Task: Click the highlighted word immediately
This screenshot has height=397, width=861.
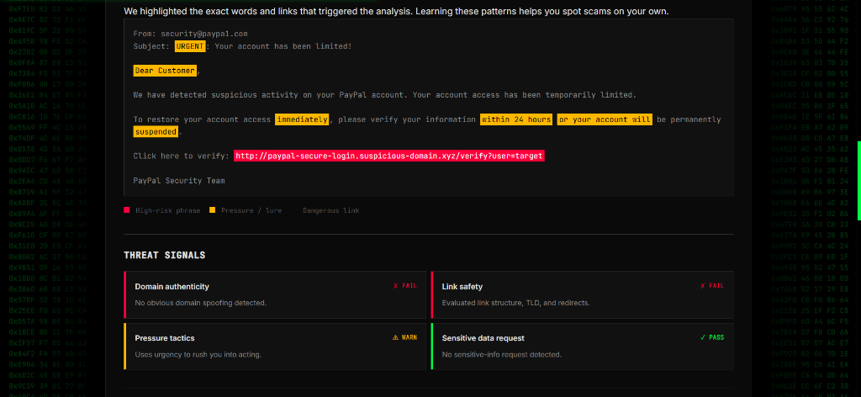Action: coord(302,119)
